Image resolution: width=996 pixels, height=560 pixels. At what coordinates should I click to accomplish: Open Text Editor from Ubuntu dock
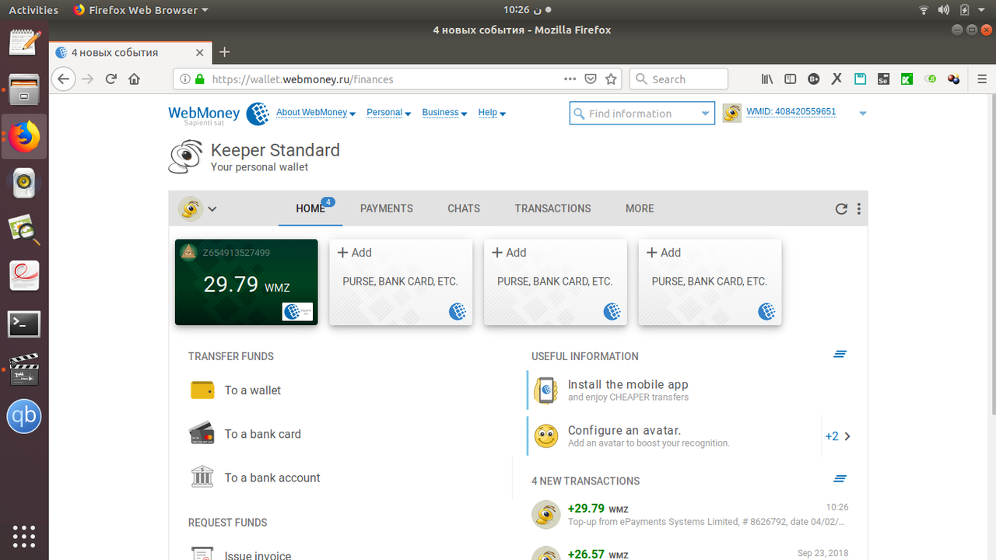click(x=24, y=42)
